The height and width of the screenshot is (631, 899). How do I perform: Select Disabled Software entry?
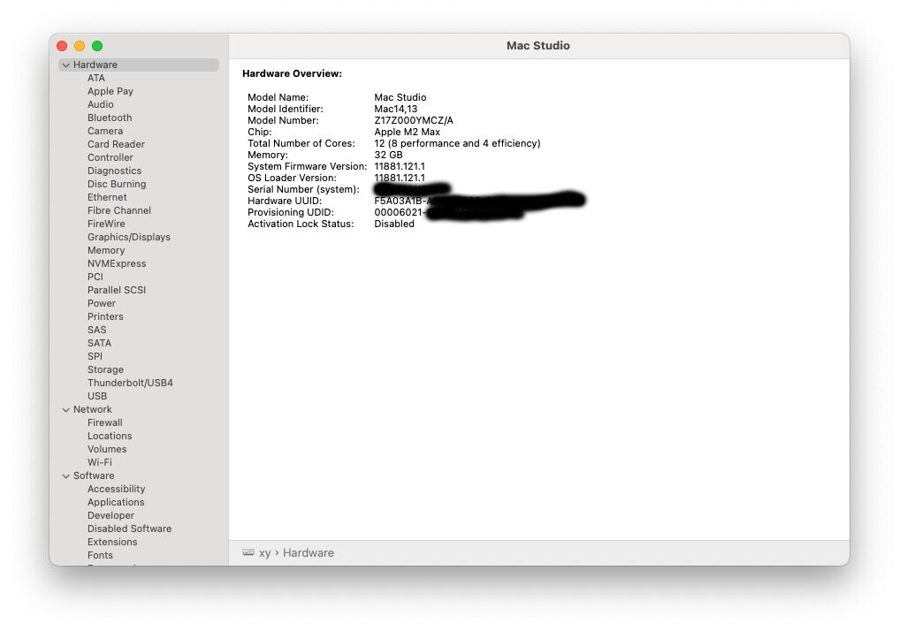click(x=130, y=528)
